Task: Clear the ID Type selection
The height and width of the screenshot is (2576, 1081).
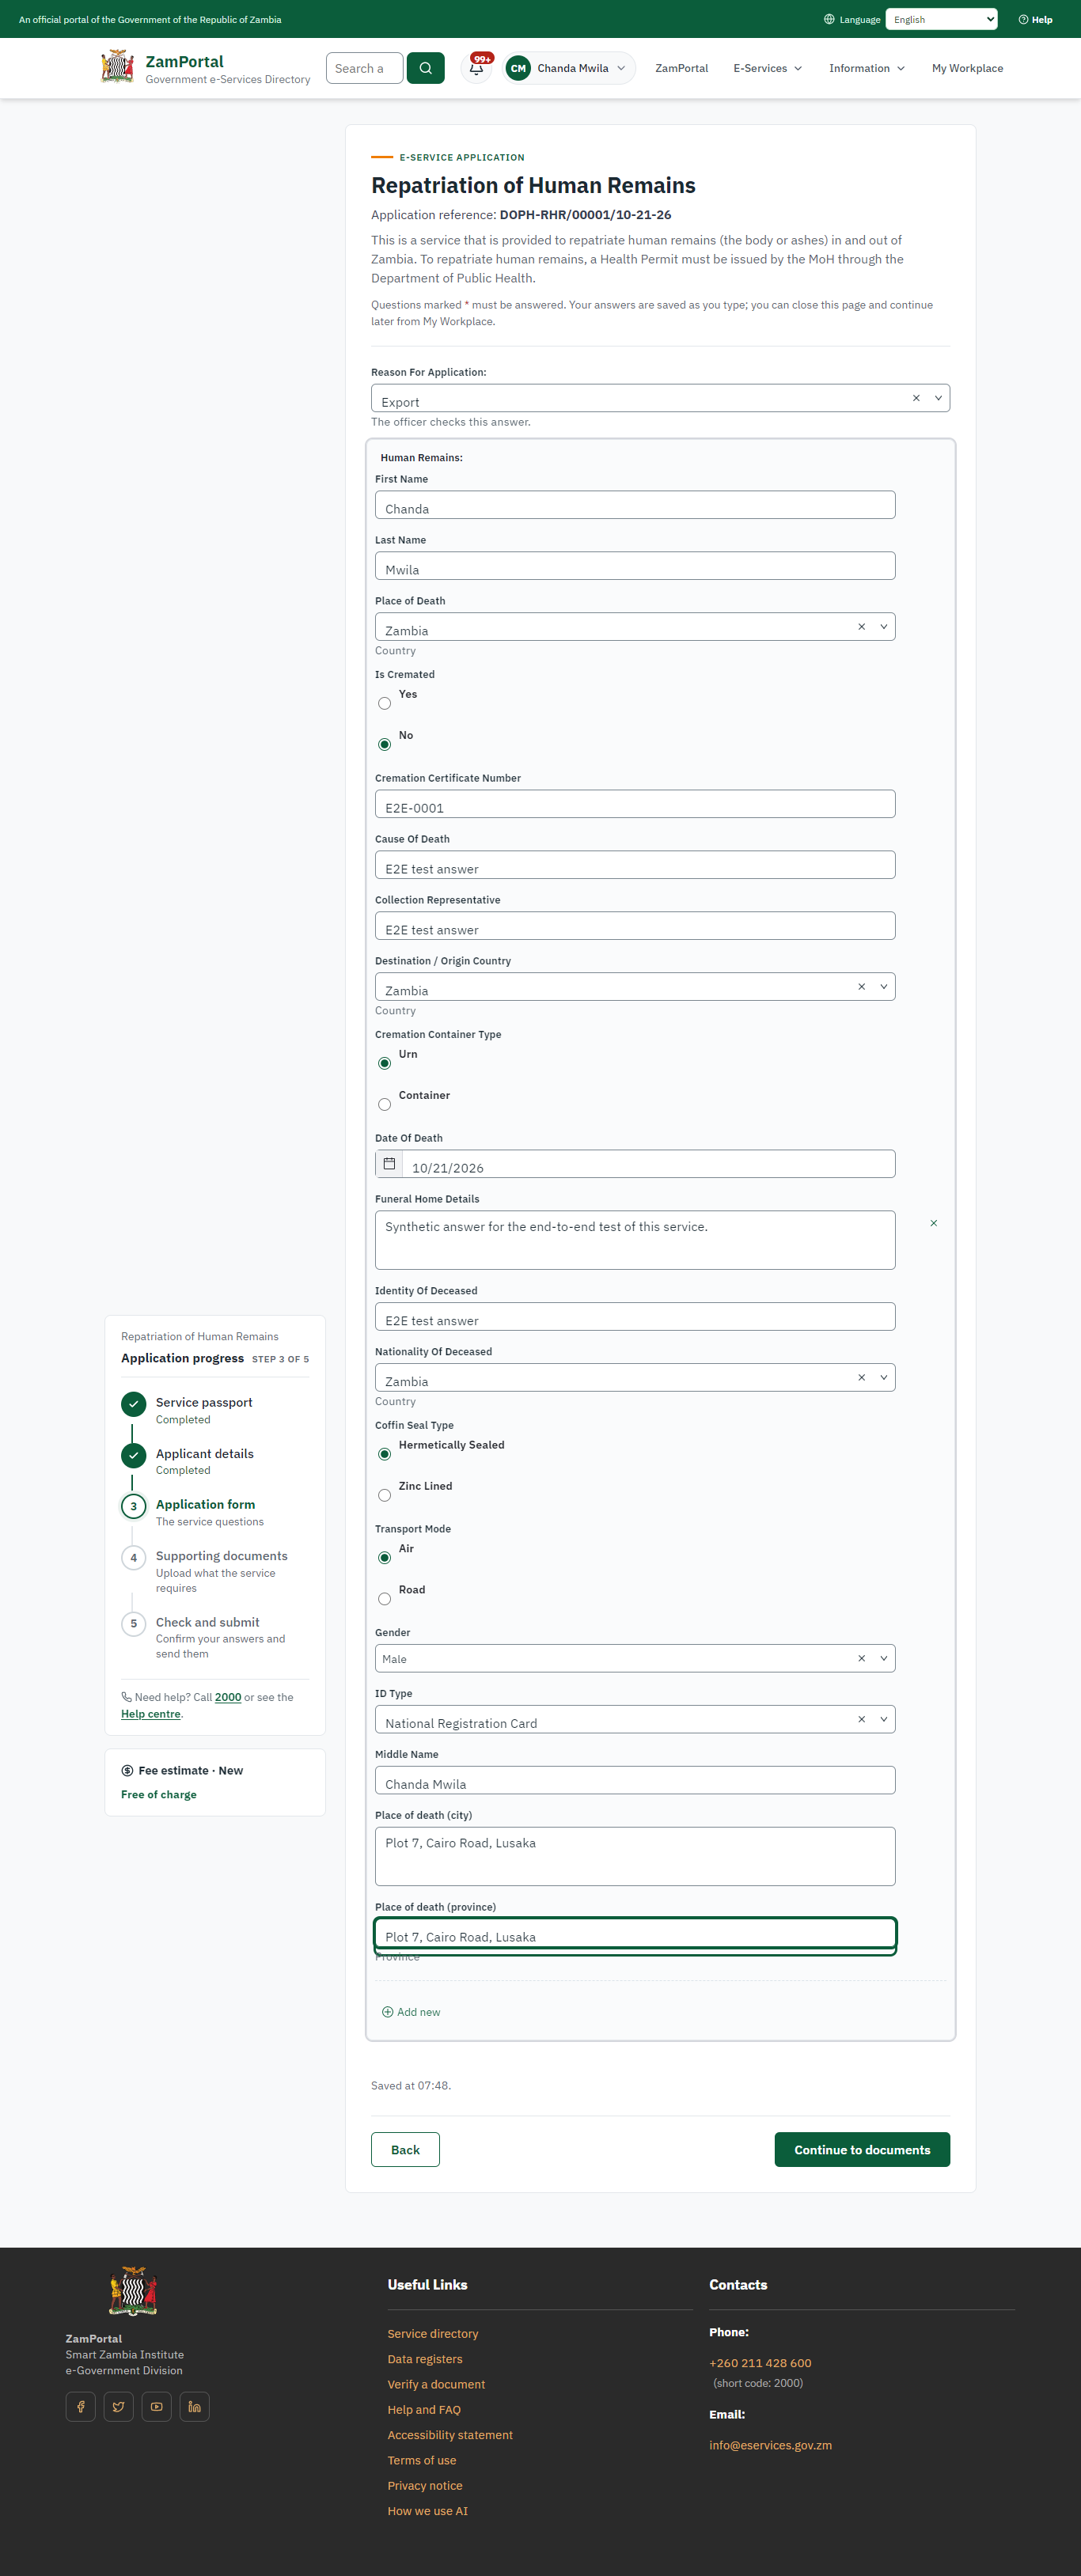Action: tap(861, 1720)
